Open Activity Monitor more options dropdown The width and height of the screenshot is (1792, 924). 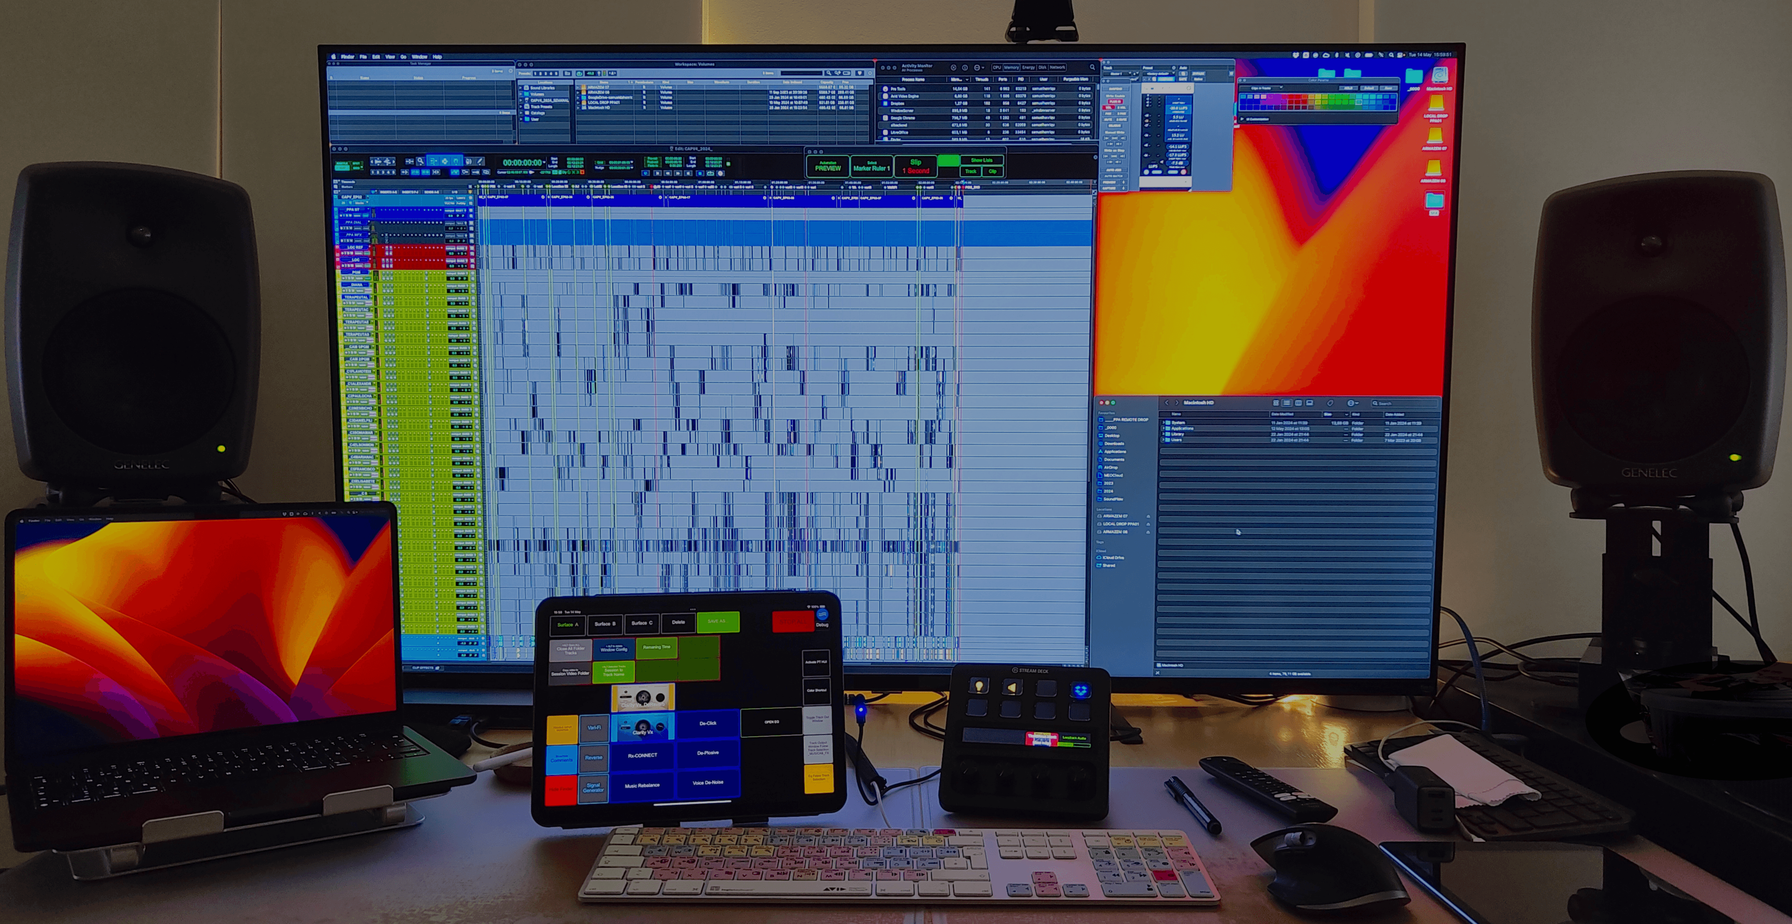coord(979,68)
